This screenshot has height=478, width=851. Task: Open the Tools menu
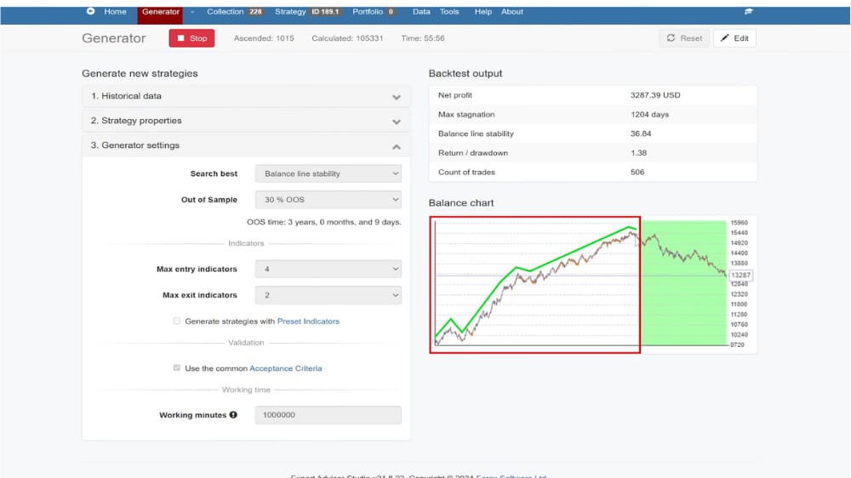tap(449, 12)
